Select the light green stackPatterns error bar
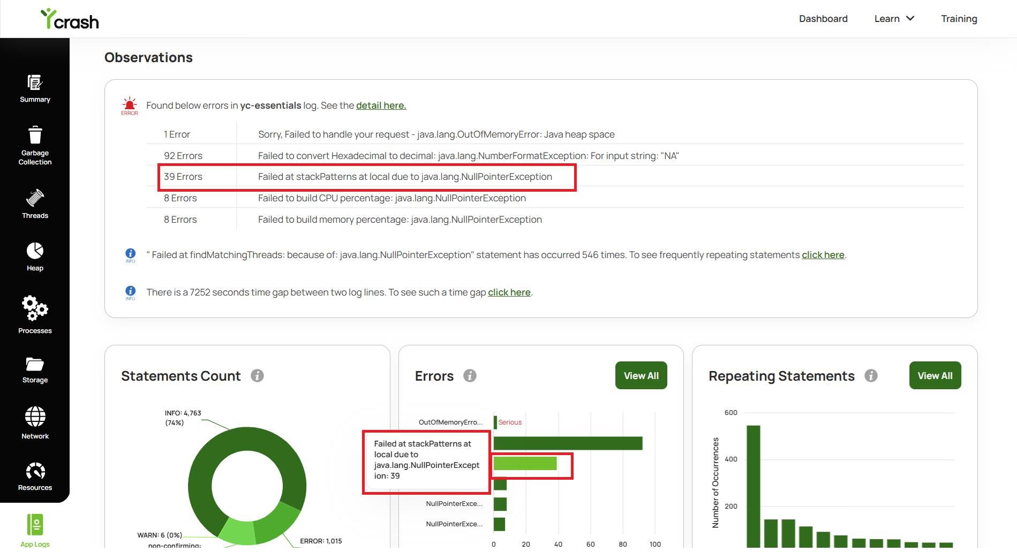1017x552 pixels. point(525,464)
